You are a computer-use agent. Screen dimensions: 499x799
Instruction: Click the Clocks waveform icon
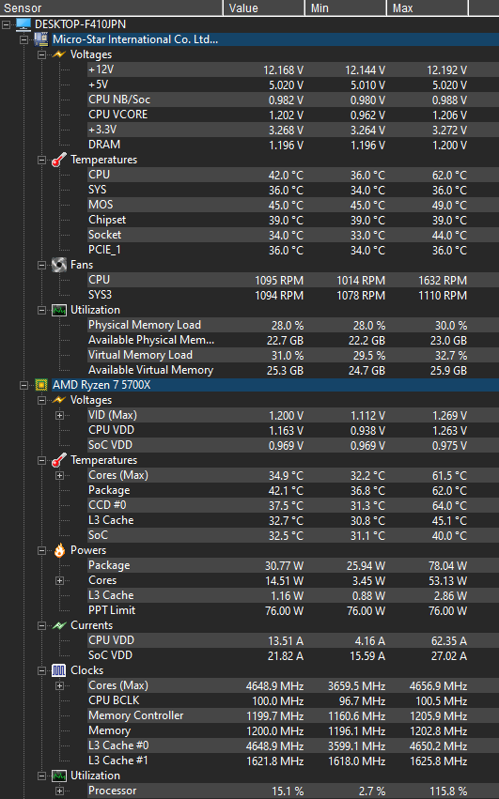pos(59,670)
